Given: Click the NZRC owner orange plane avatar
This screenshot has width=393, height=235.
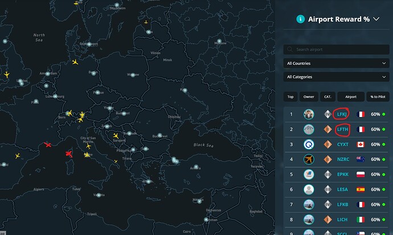Looking at the screenshot, I should (x=309, y=160).
